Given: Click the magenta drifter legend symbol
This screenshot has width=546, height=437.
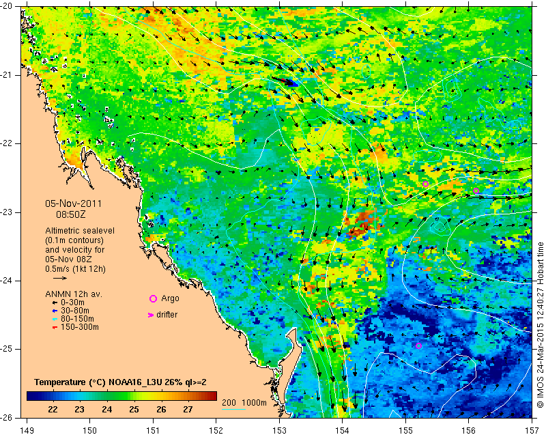Looking at the screenshot, I should tap(151, 315).
